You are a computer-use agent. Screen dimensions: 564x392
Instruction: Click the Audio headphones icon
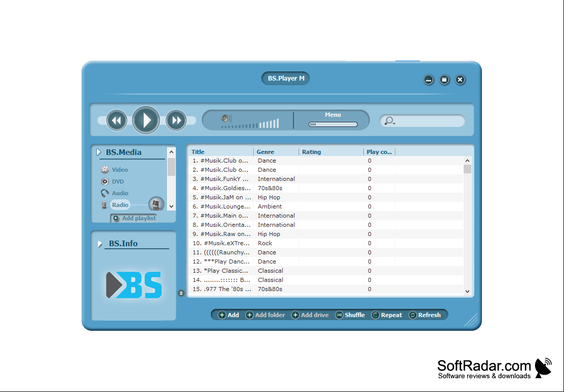click(104, 193)
